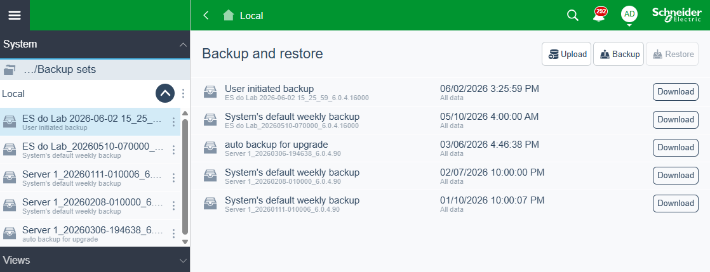The image size is (710, 272).
Task: Click 'ES do Lab_20260510-070000_6.0.4.16000' subtitle in table
Action: [291, 126]
